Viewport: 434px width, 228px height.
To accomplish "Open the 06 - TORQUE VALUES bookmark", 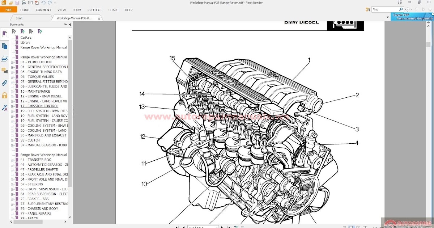I will (x=37, y=77).
